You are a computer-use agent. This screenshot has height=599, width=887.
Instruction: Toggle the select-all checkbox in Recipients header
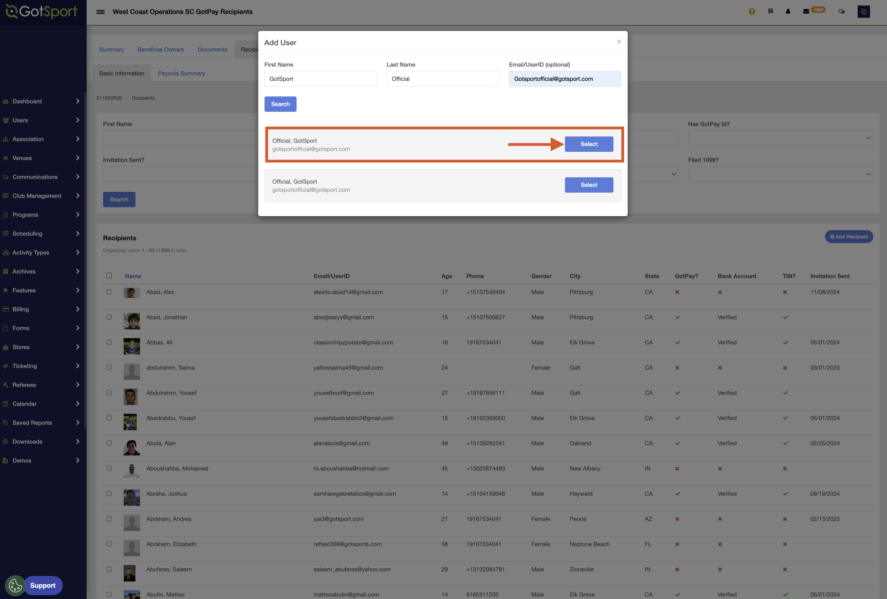[x=109, y=275]
